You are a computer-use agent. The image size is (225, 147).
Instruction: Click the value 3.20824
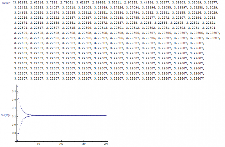click(37, 13)
